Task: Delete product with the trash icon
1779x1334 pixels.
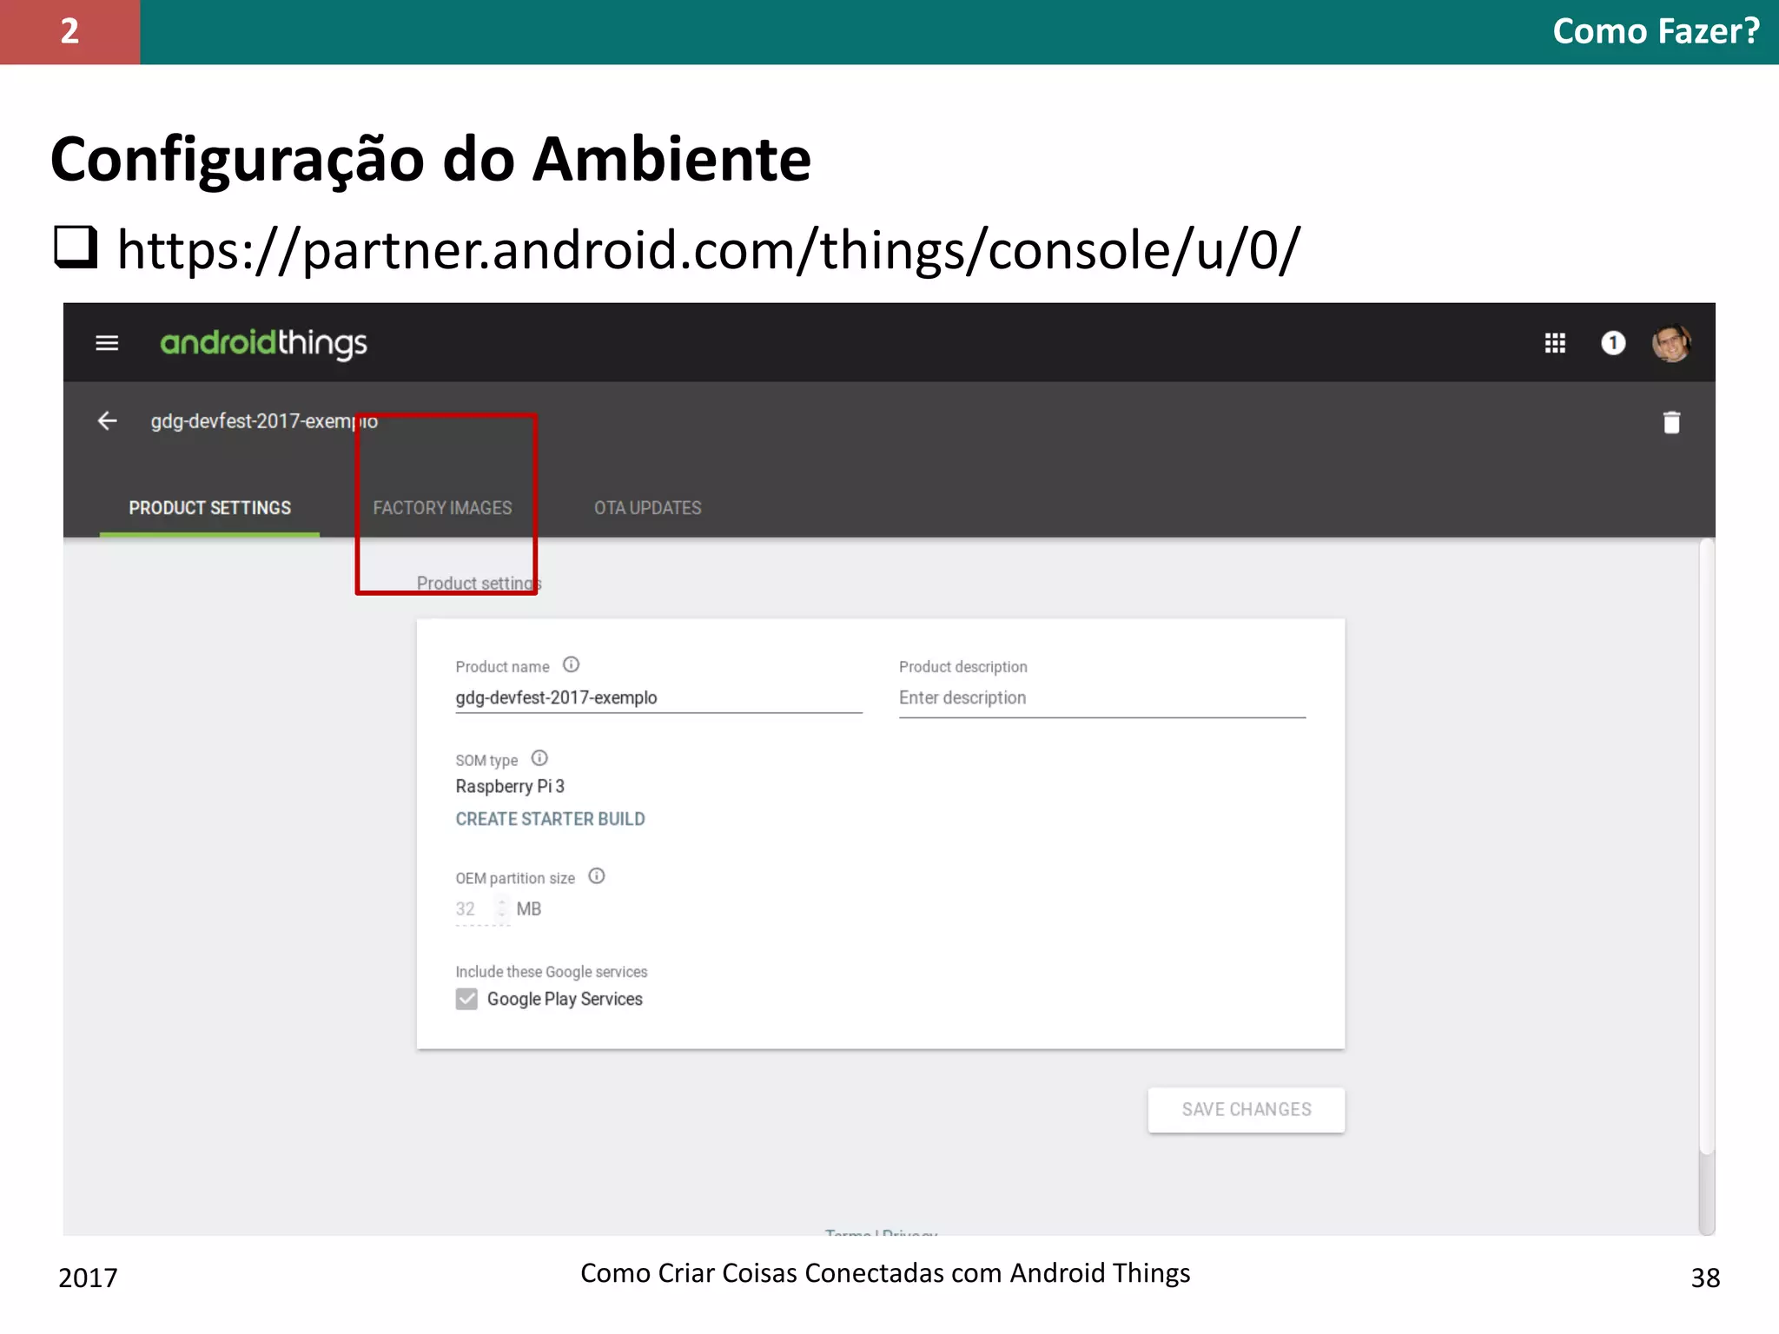Action: pos(1671,422)
